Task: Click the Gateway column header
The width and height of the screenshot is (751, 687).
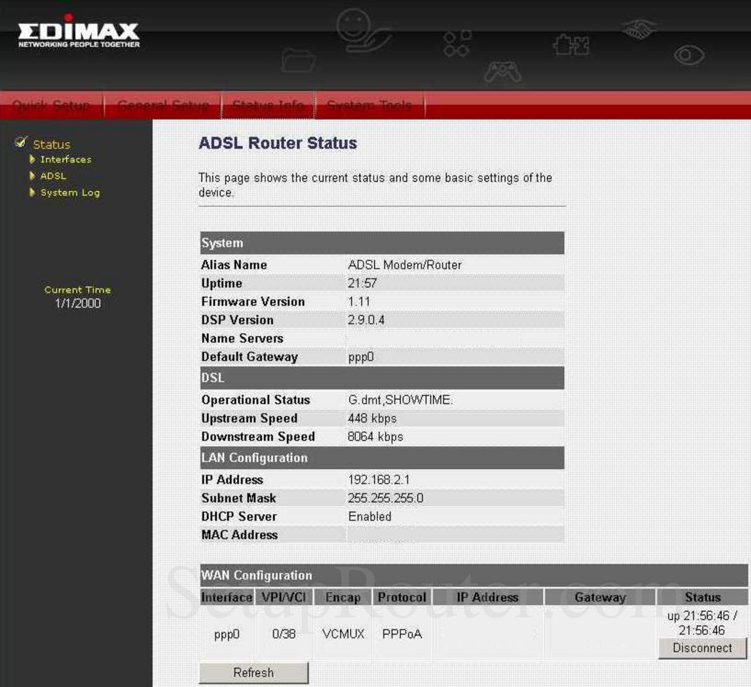Action: pos(600,597)
